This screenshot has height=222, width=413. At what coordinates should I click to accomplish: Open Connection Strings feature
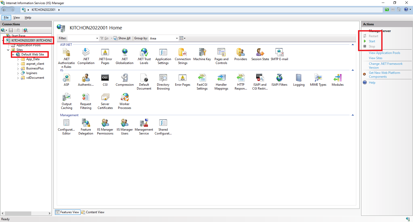pos(183,56)
